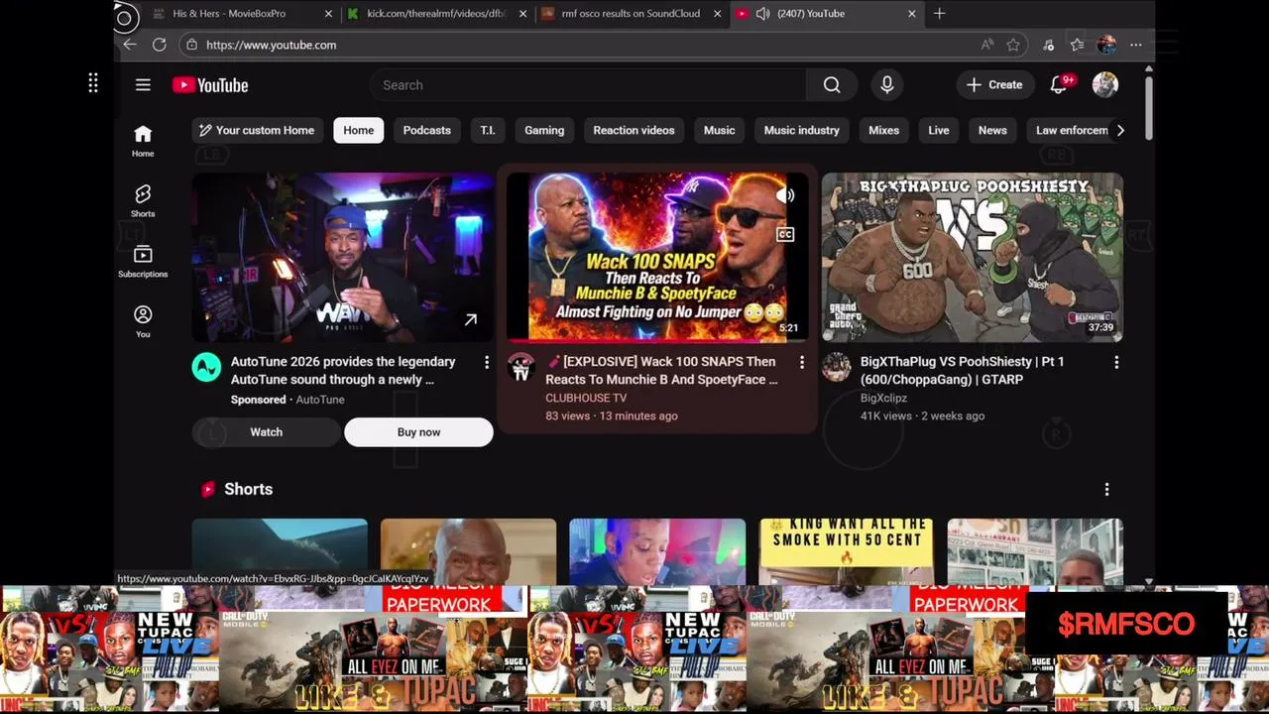
Task: Click the Watch button on AutoTune ad
Action: (266, 432)
